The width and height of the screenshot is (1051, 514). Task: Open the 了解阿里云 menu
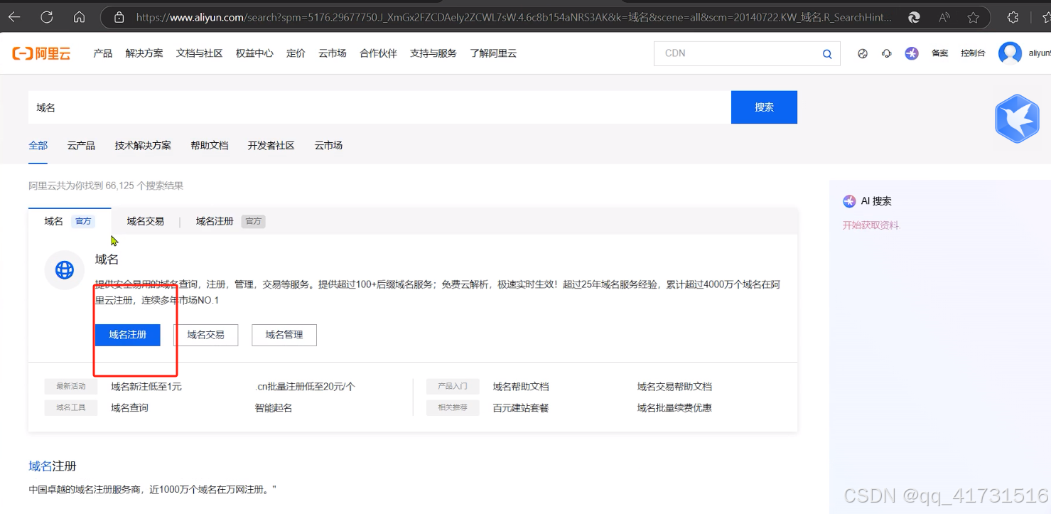click(x=493, y=53)
